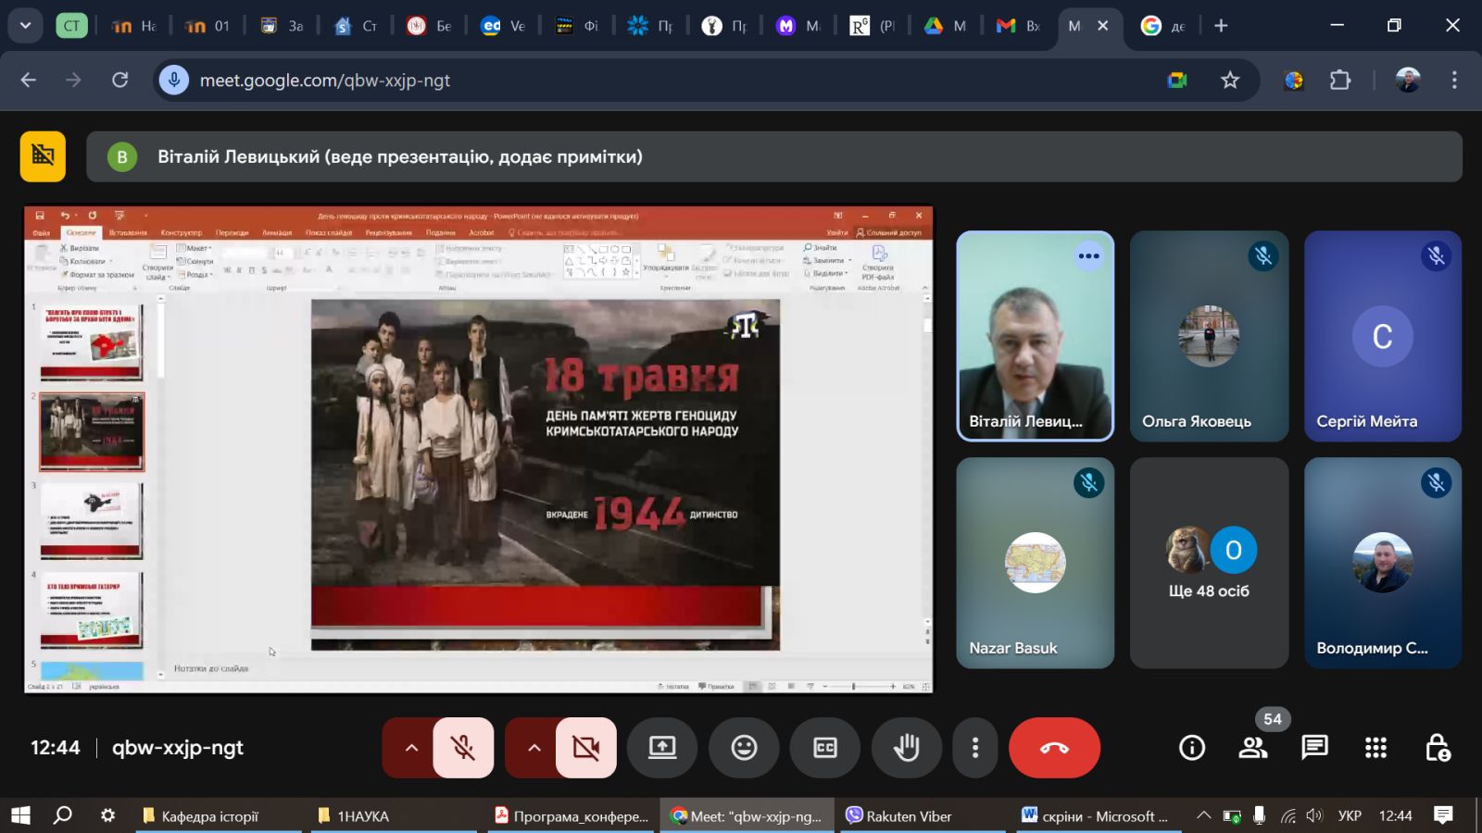The image size is (1482, 833).
Task: Switch to the Gmail 'Вх' tab
Action: click(1019, 26)
